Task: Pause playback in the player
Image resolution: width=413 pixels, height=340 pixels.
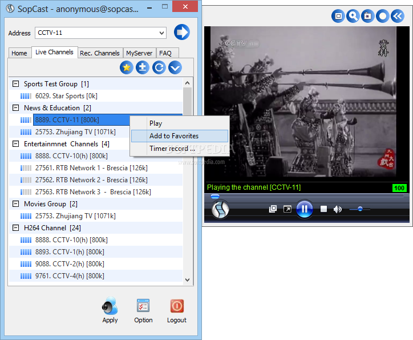Action: tap(305, 209)
